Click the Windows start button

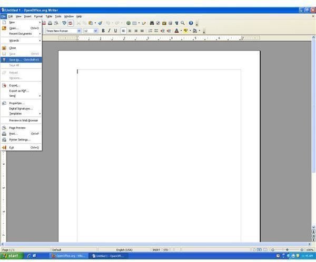(x=12, y=256)
